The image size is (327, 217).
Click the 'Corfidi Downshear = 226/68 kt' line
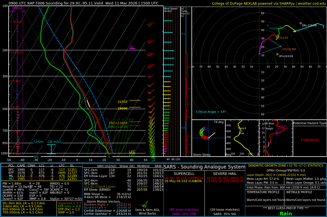point(108,211)
